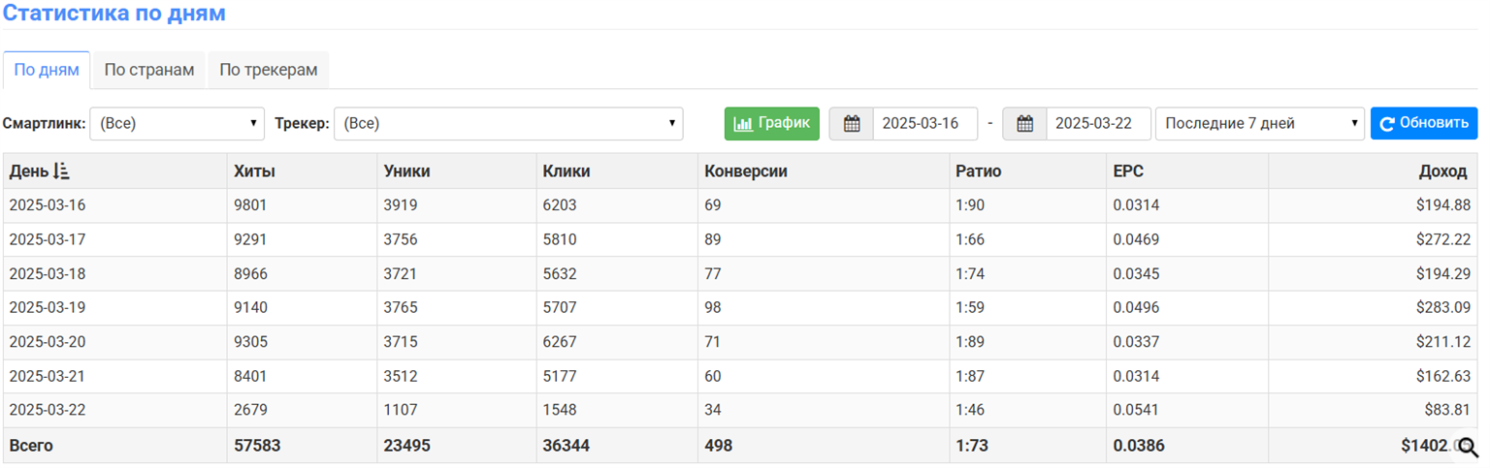Image resolution: width=1490 pixels, height=468 pixels.
Task: Open the По трекерам tab
Action: coord(269,71)
